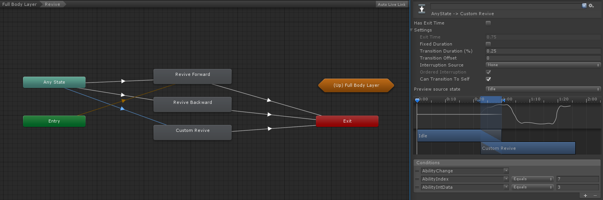Click the blue transition end marker on timeline
Viewport: 603px width, 200px height.
pos(503,100)
